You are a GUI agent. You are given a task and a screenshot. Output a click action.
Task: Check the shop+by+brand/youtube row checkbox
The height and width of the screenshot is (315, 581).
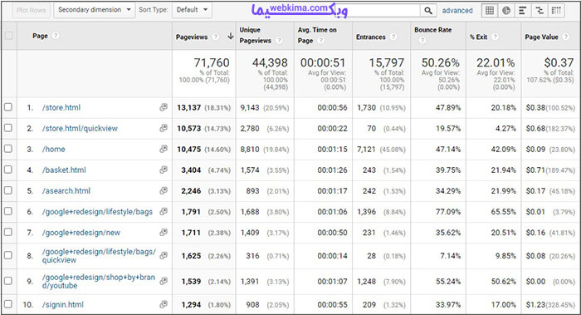[x=8, y=281]
